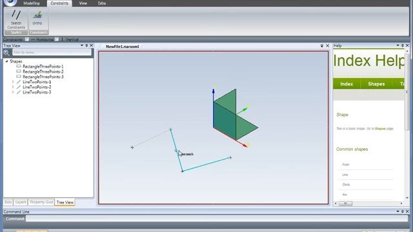This screenshot has height=232, width=413.
Task: Select RectangleThreePoints-2 in tree
Action: click(x=43, y=72)
